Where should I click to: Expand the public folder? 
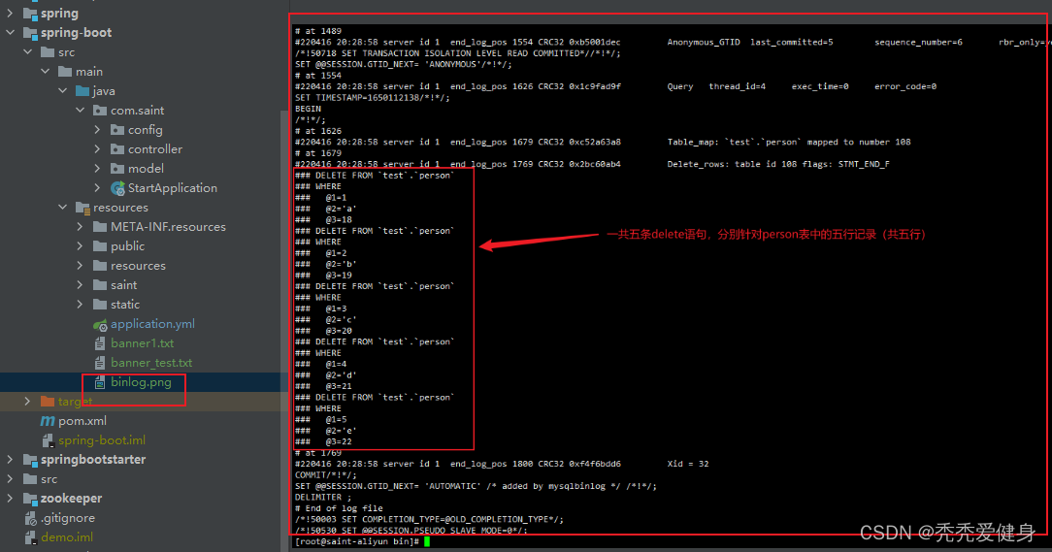[x=80, y=246]
